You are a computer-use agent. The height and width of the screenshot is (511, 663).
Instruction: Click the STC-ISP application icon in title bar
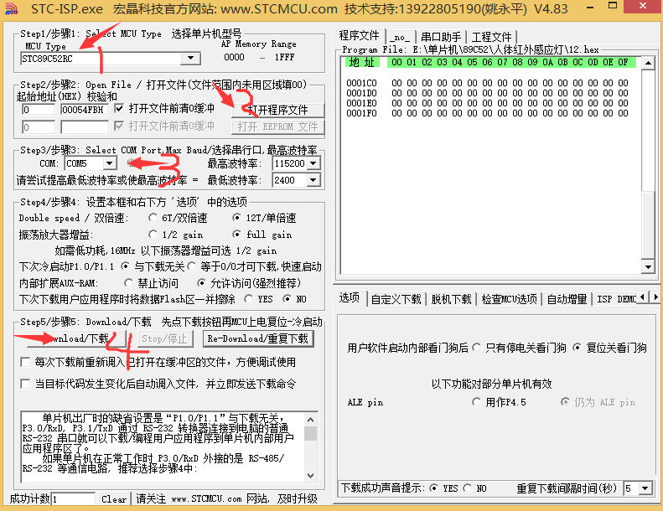(x=12, y=8)
